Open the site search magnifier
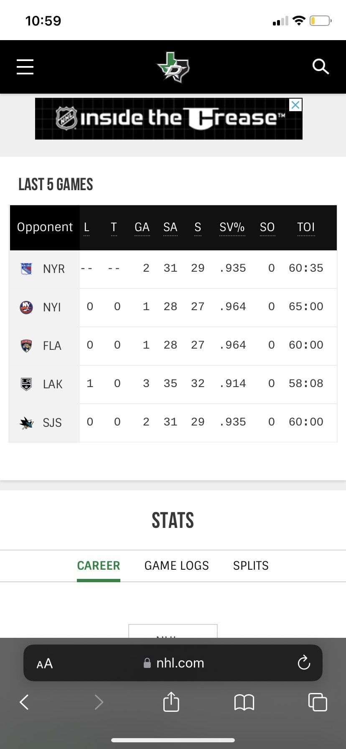This screenshot has width=346, height=749. coord(321,66)
